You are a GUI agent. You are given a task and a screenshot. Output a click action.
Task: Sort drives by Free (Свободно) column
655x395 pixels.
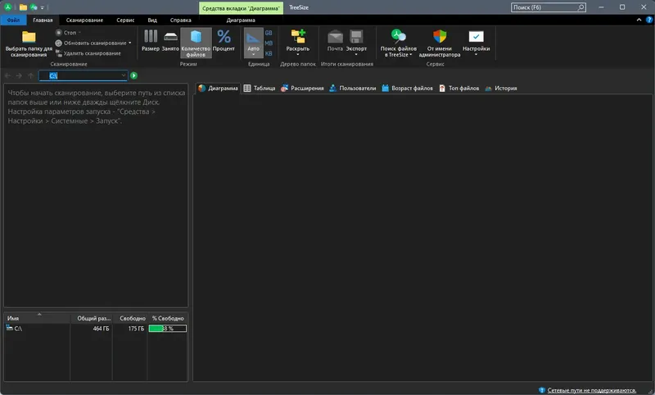(x=130, y=318)
